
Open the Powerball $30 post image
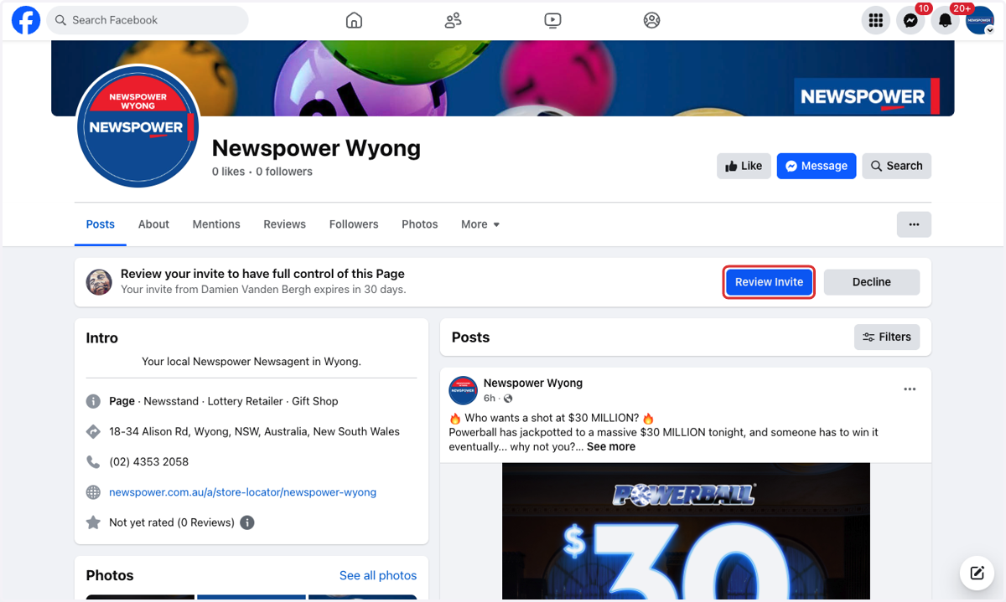[686, 531]
